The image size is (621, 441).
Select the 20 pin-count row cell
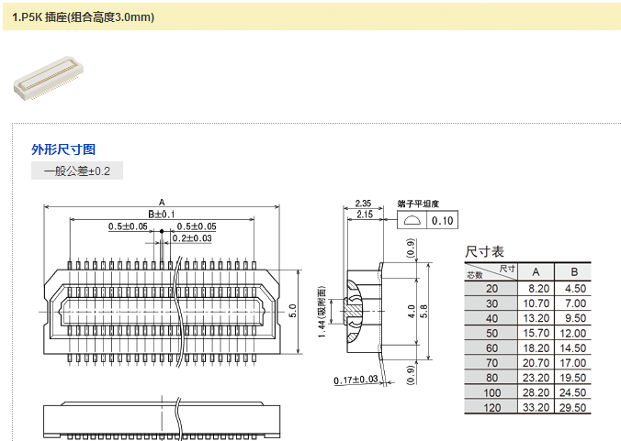coord(491,288)
